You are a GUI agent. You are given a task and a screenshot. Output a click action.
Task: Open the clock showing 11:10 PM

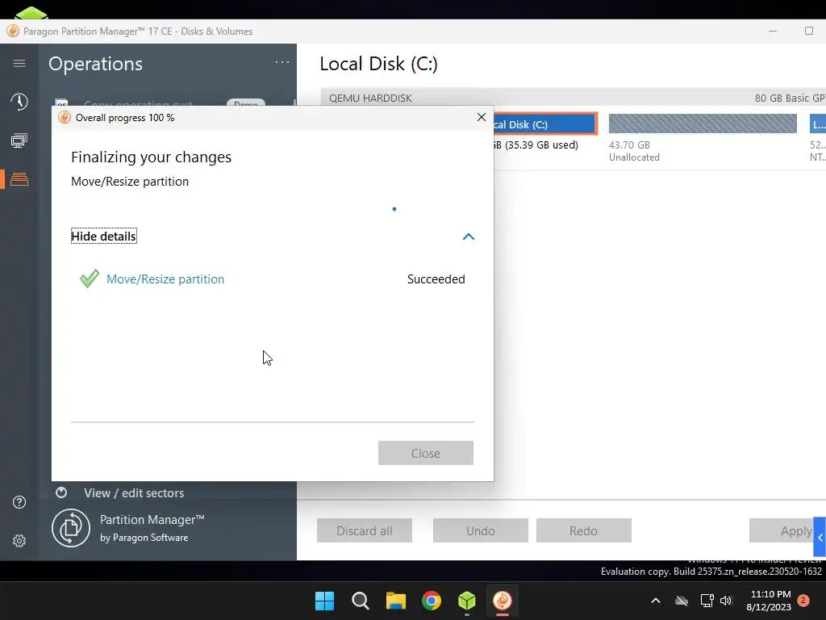click(769, 601)
